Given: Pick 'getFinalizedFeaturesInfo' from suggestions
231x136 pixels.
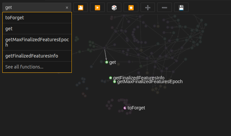Looking at the screenshot, I should 37,56.
